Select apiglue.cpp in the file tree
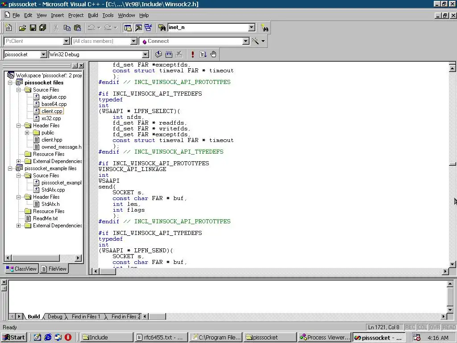The height and width of the screenshot is (343, 457). pos(54,97)
